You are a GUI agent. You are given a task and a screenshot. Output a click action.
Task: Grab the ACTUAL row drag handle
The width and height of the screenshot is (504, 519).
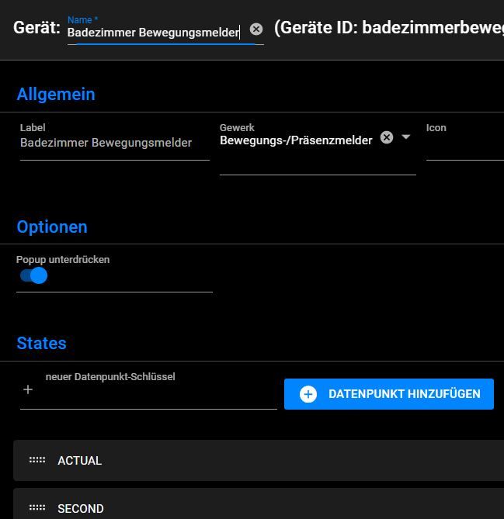pos(37,460)
